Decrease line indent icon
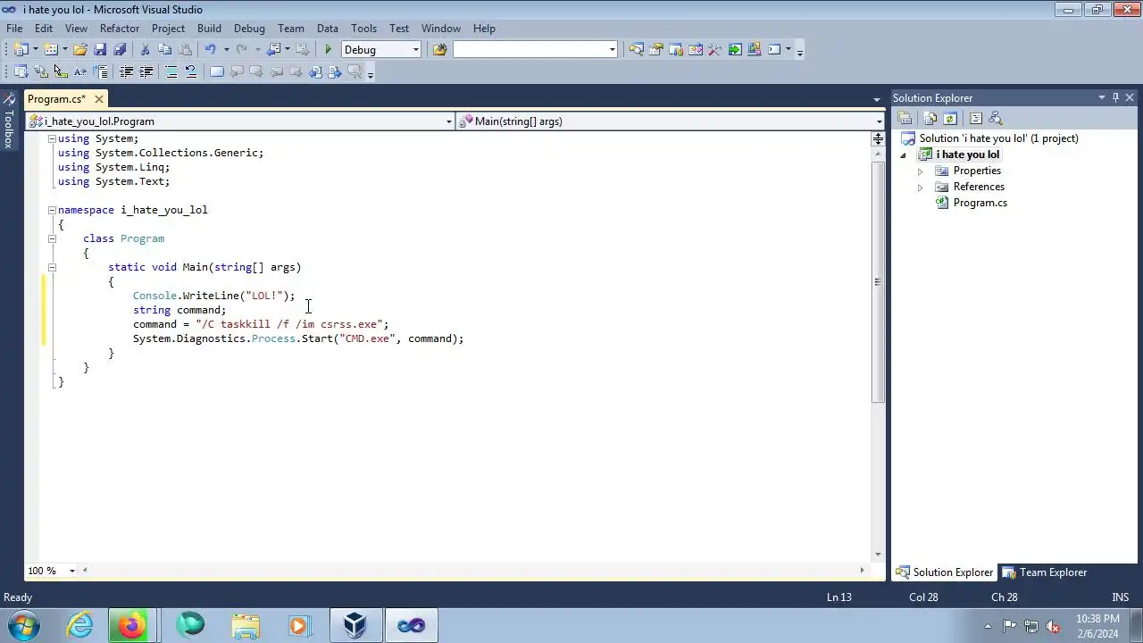The height and width of the screenshot is (643, 1143). tap(127, 72)
